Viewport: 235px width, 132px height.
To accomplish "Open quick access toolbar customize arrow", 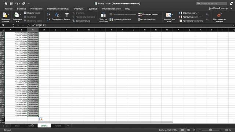I will (x=29, y=4).
